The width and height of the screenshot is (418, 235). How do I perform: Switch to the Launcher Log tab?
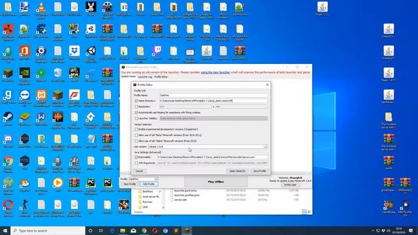pos(145,77)
